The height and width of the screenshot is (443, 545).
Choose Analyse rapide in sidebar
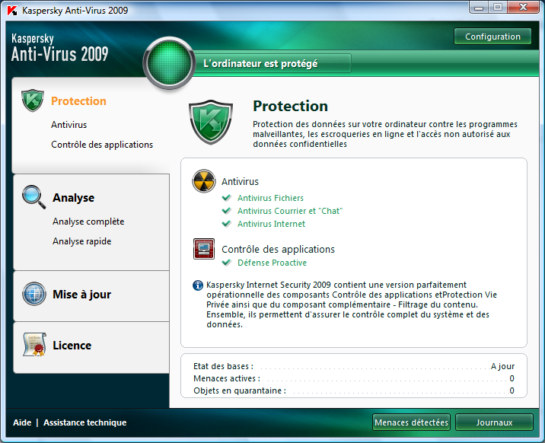click(x=81, y=241)
